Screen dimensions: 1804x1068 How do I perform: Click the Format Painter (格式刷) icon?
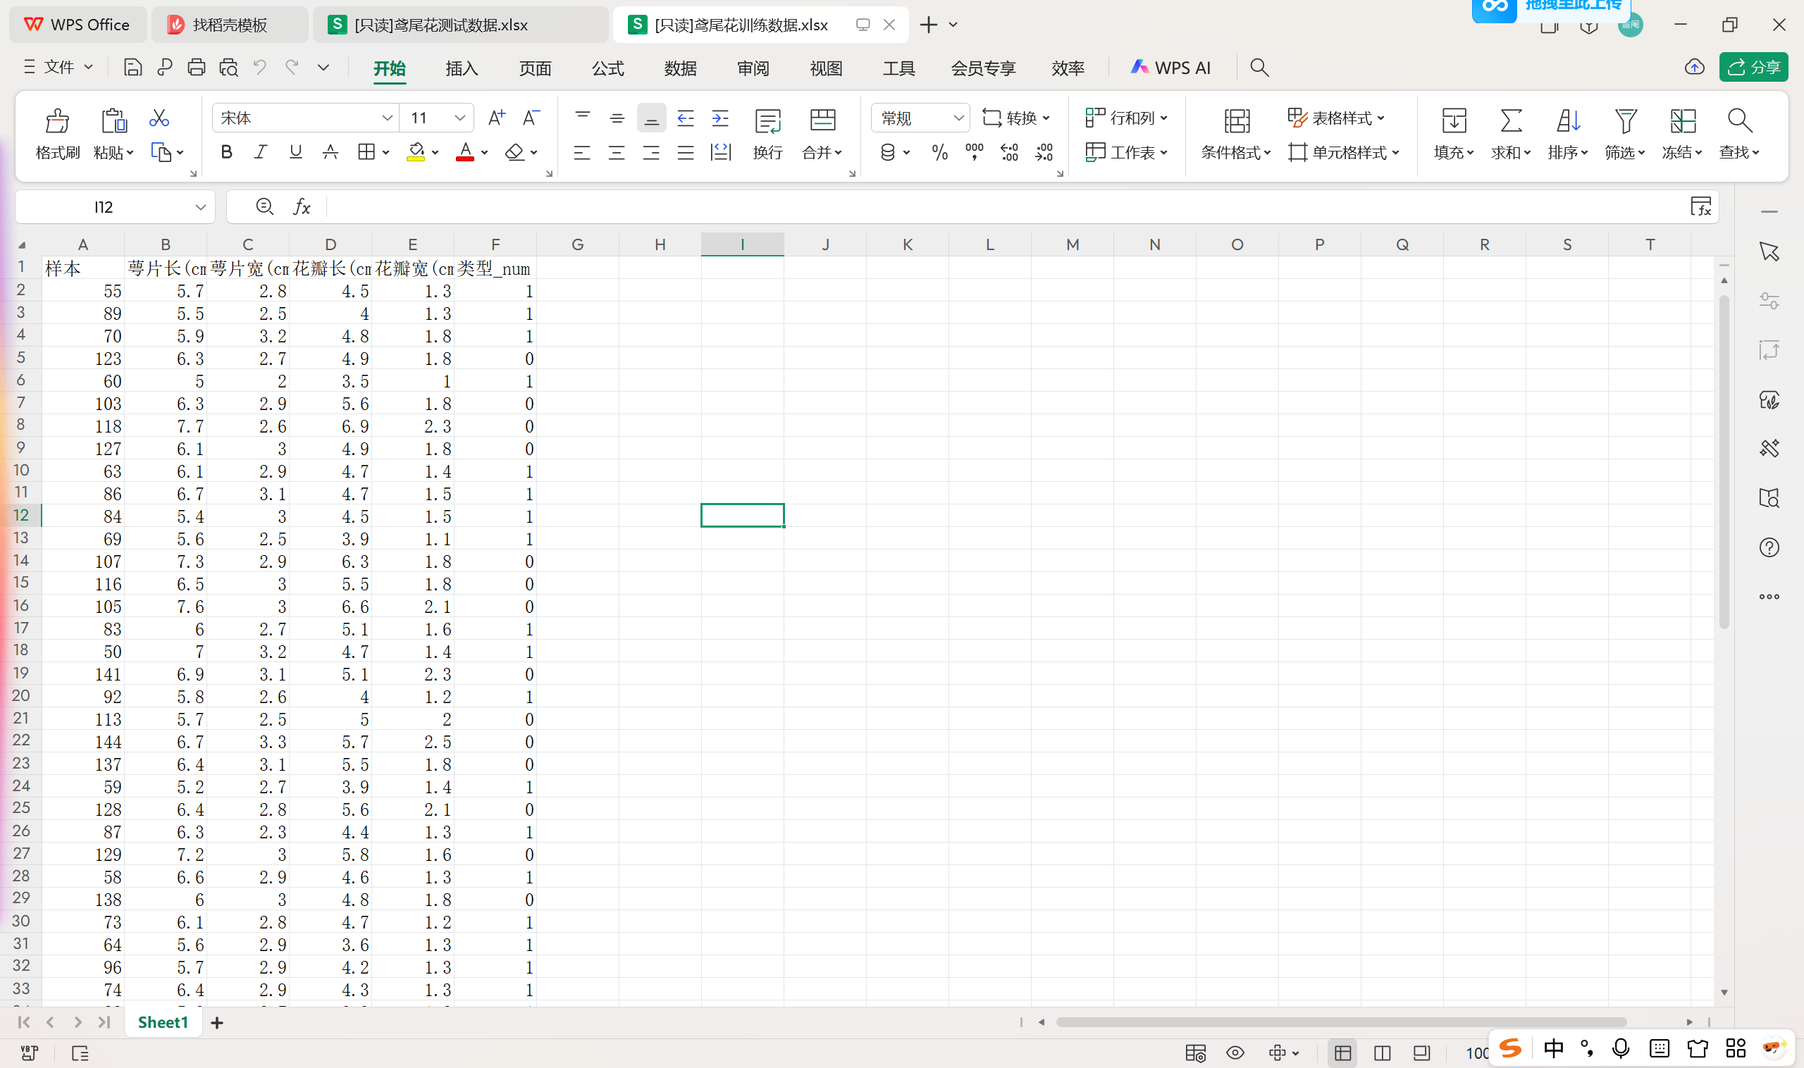57,121
